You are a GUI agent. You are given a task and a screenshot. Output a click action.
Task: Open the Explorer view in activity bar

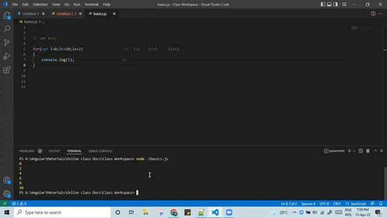tap(7, 16)
